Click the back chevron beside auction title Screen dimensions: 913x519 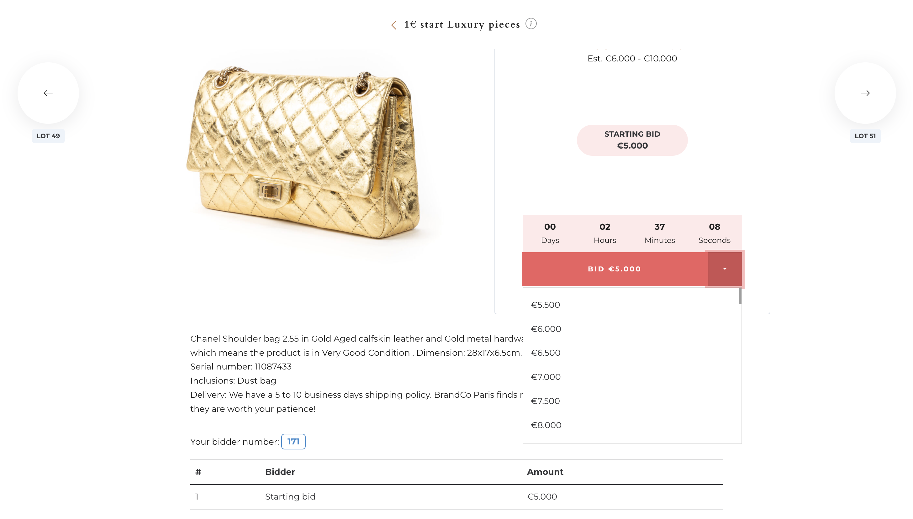393,25
